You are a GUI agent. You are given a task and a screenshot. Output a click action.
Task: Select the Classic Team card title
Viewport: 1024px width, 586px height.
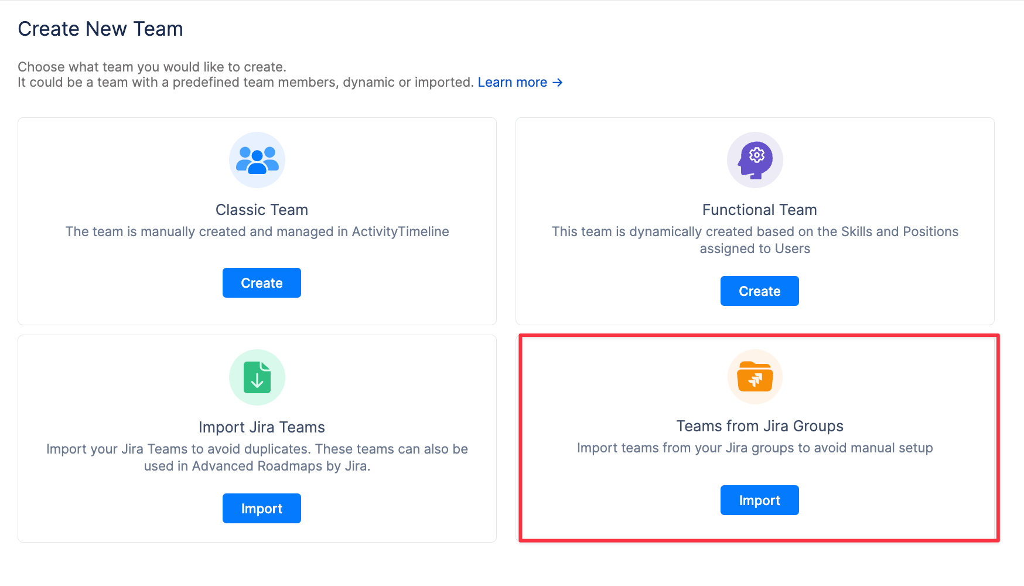[261, 210]
